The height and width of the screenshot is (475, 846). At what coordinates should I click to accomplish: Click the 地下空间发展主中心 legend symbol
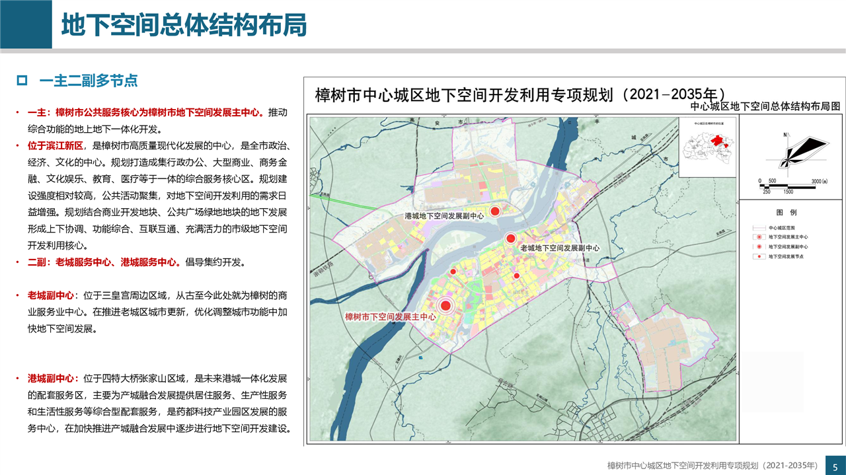[761, 237]
